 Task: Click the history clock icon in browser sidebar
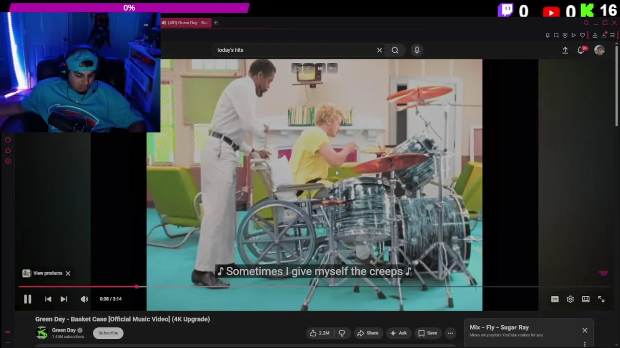point(8,140)
